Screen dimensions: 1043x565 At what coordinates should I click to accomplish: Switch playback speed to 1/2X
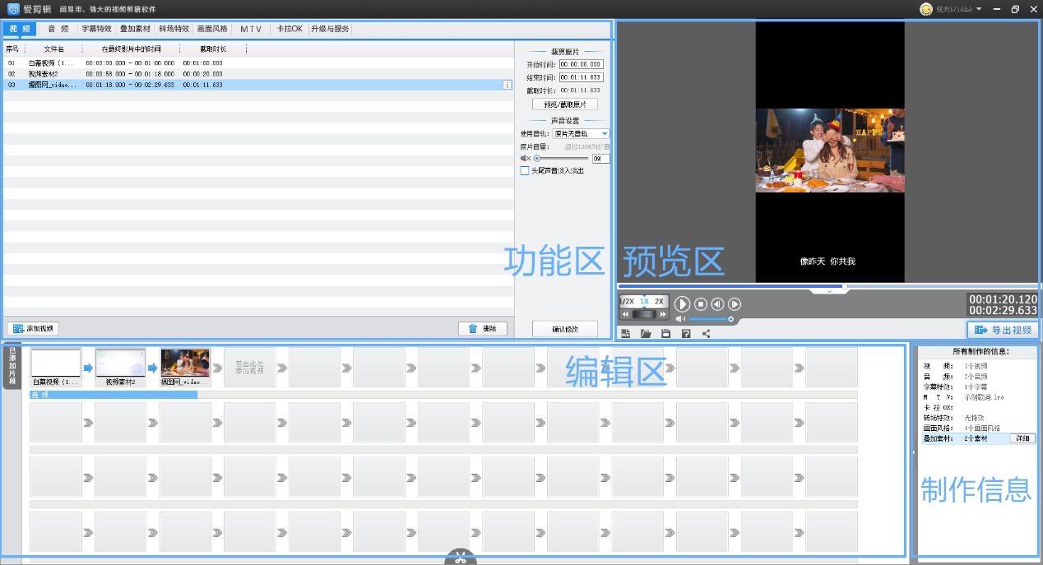(x=627, y=301)
